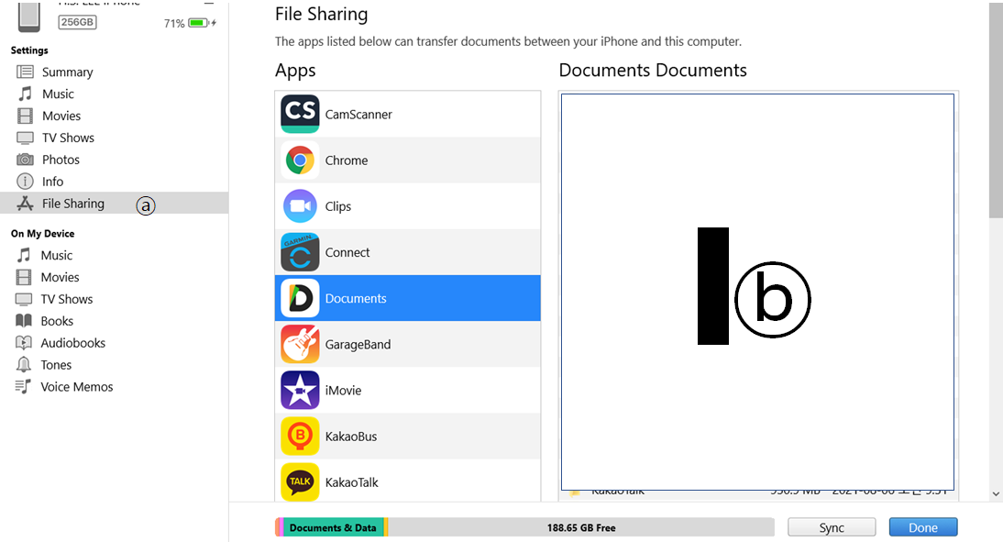Select Chrome in the Apps list

[407, 160]
